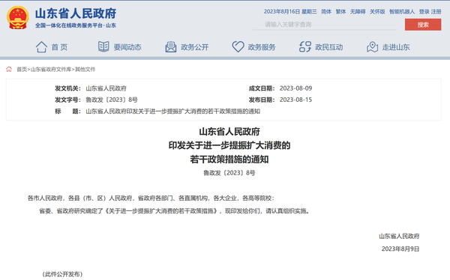Viewport: 450px width, 280px height.
Task: Click the inbox icon beside 政务公开
Action: (x=171, y=47)
